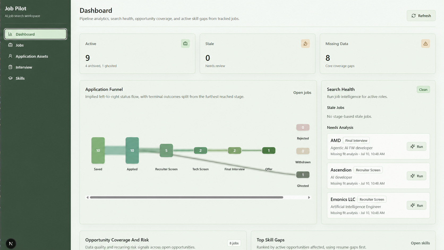The height and width of the screenshot is (250, 444).
Task: Click 'No stage-based stale jobs.' text
Action: 349,116
